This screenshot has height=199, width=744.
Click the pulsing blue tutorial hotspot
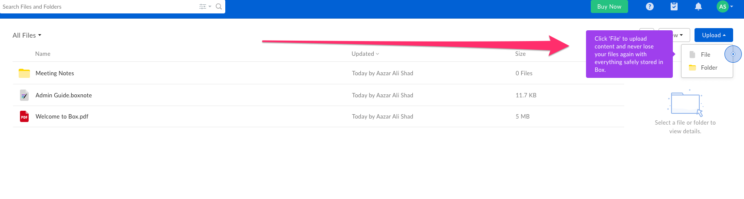(x=733, y=54)
